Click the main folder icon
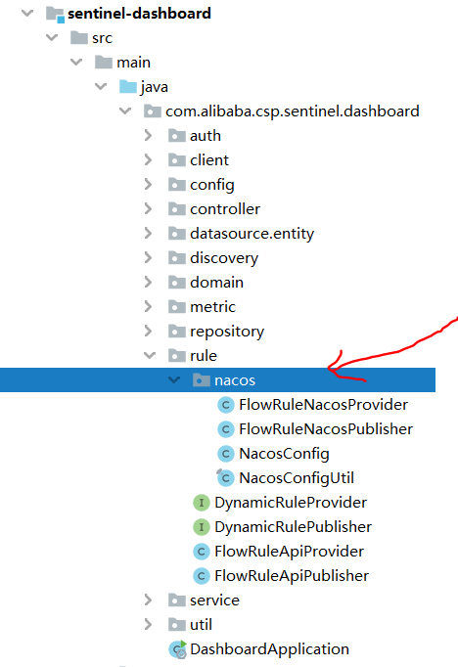The height and width of the screenshot is (667, 458). [104, 63]
